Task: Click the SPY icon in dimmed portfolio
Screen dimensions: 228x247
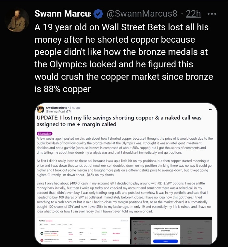Action: point(135,232)
